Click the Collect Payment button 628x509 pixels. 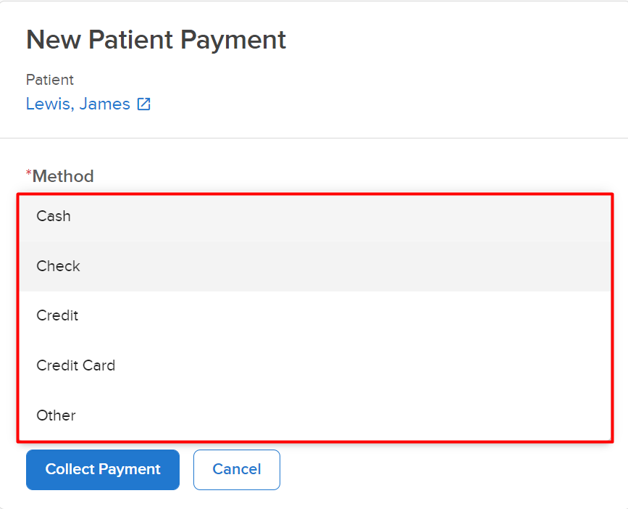pyautogui.click(x=103, y=469)
